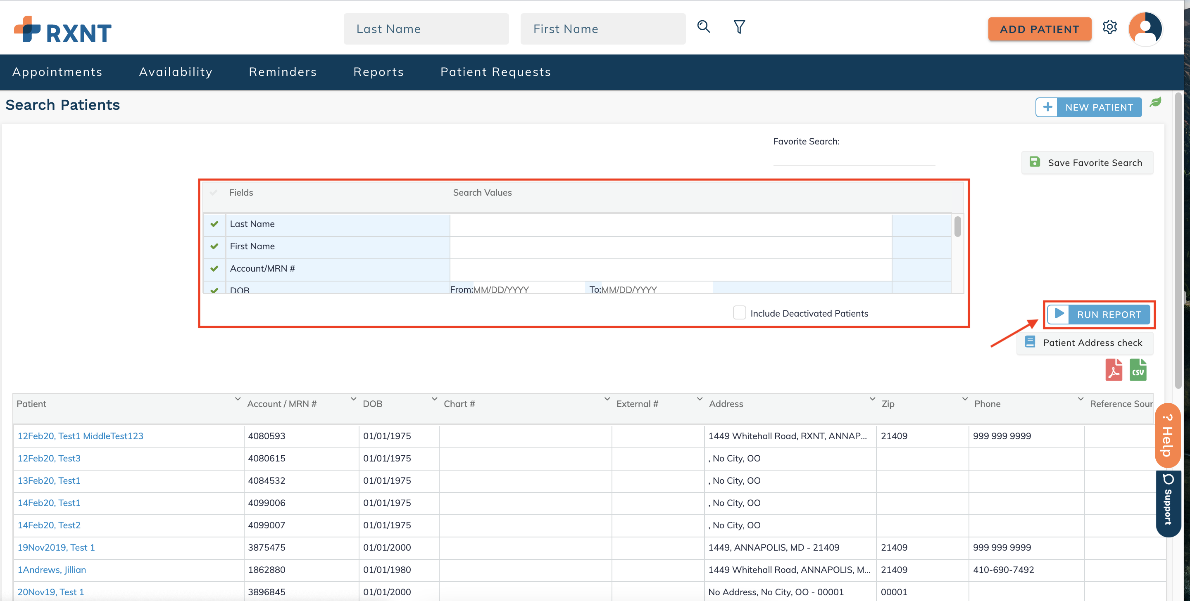Open the DOB column dropdown arrow
The width and height of the screenshot is (1190, 601).
click(x=434, y=399)
